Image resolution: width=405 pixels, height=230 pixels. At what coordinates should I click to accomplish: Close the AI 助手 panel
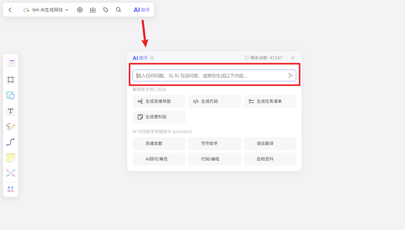click(293, 58)
